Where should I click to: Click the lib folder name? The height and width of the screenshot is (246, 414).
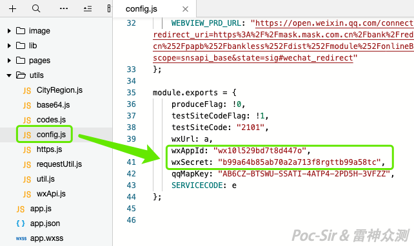click(33, 46)
